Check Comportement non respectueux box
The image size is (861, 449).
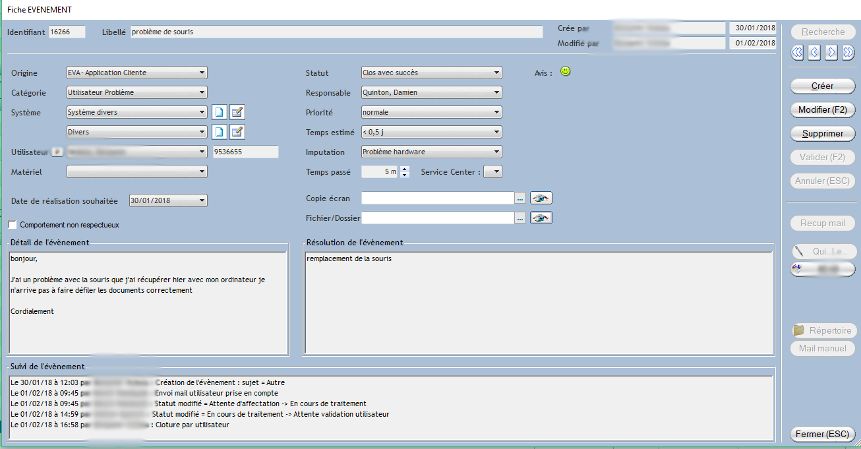pos(13,225)
